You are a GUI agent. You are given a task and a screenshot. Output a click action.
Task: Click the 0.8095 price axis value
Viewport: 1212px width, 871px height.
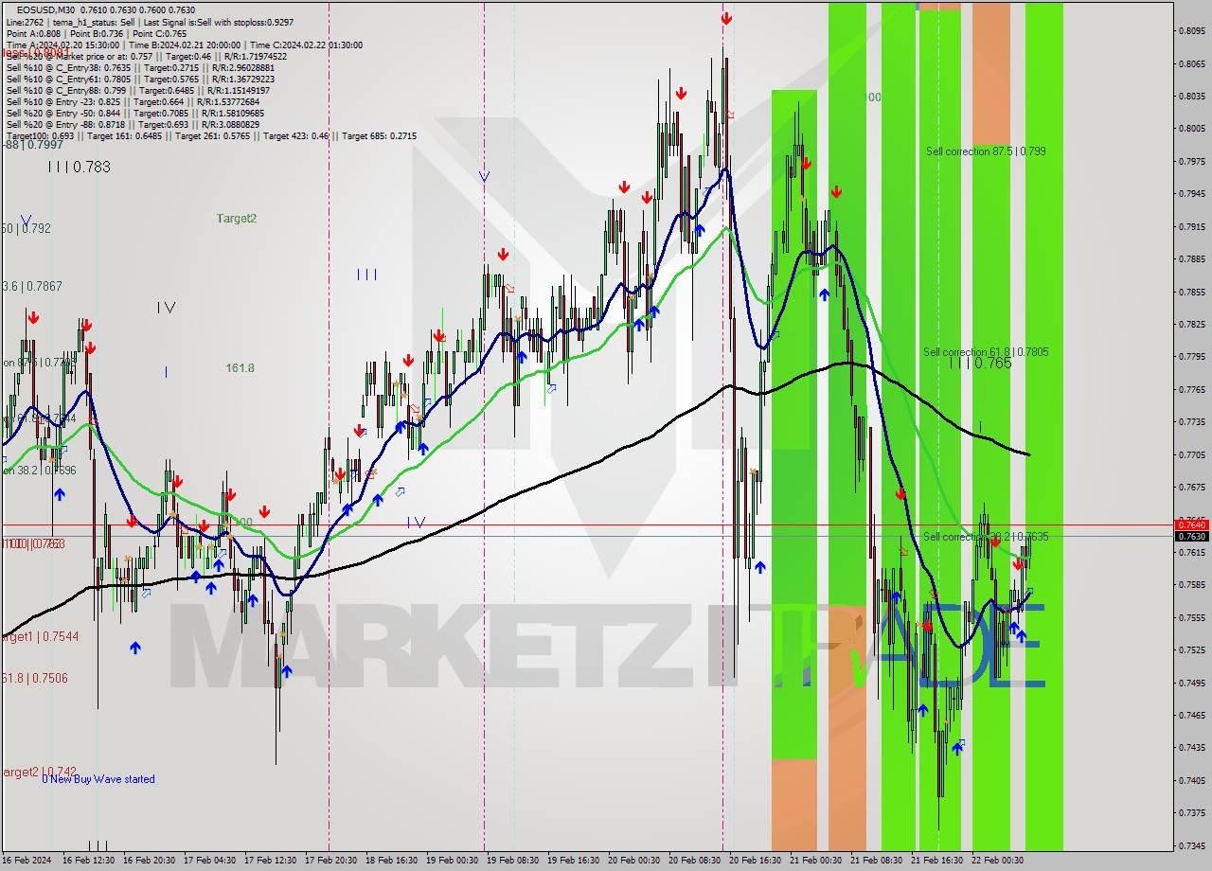coord(1192,31)
